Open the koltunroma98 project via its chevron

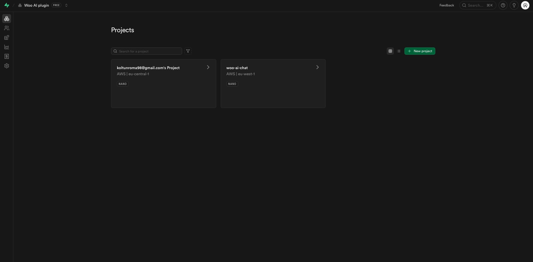208,67
